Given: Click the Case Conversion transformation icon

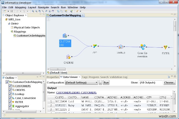Looking at the screenshot, I should click(x=143, y=47).
